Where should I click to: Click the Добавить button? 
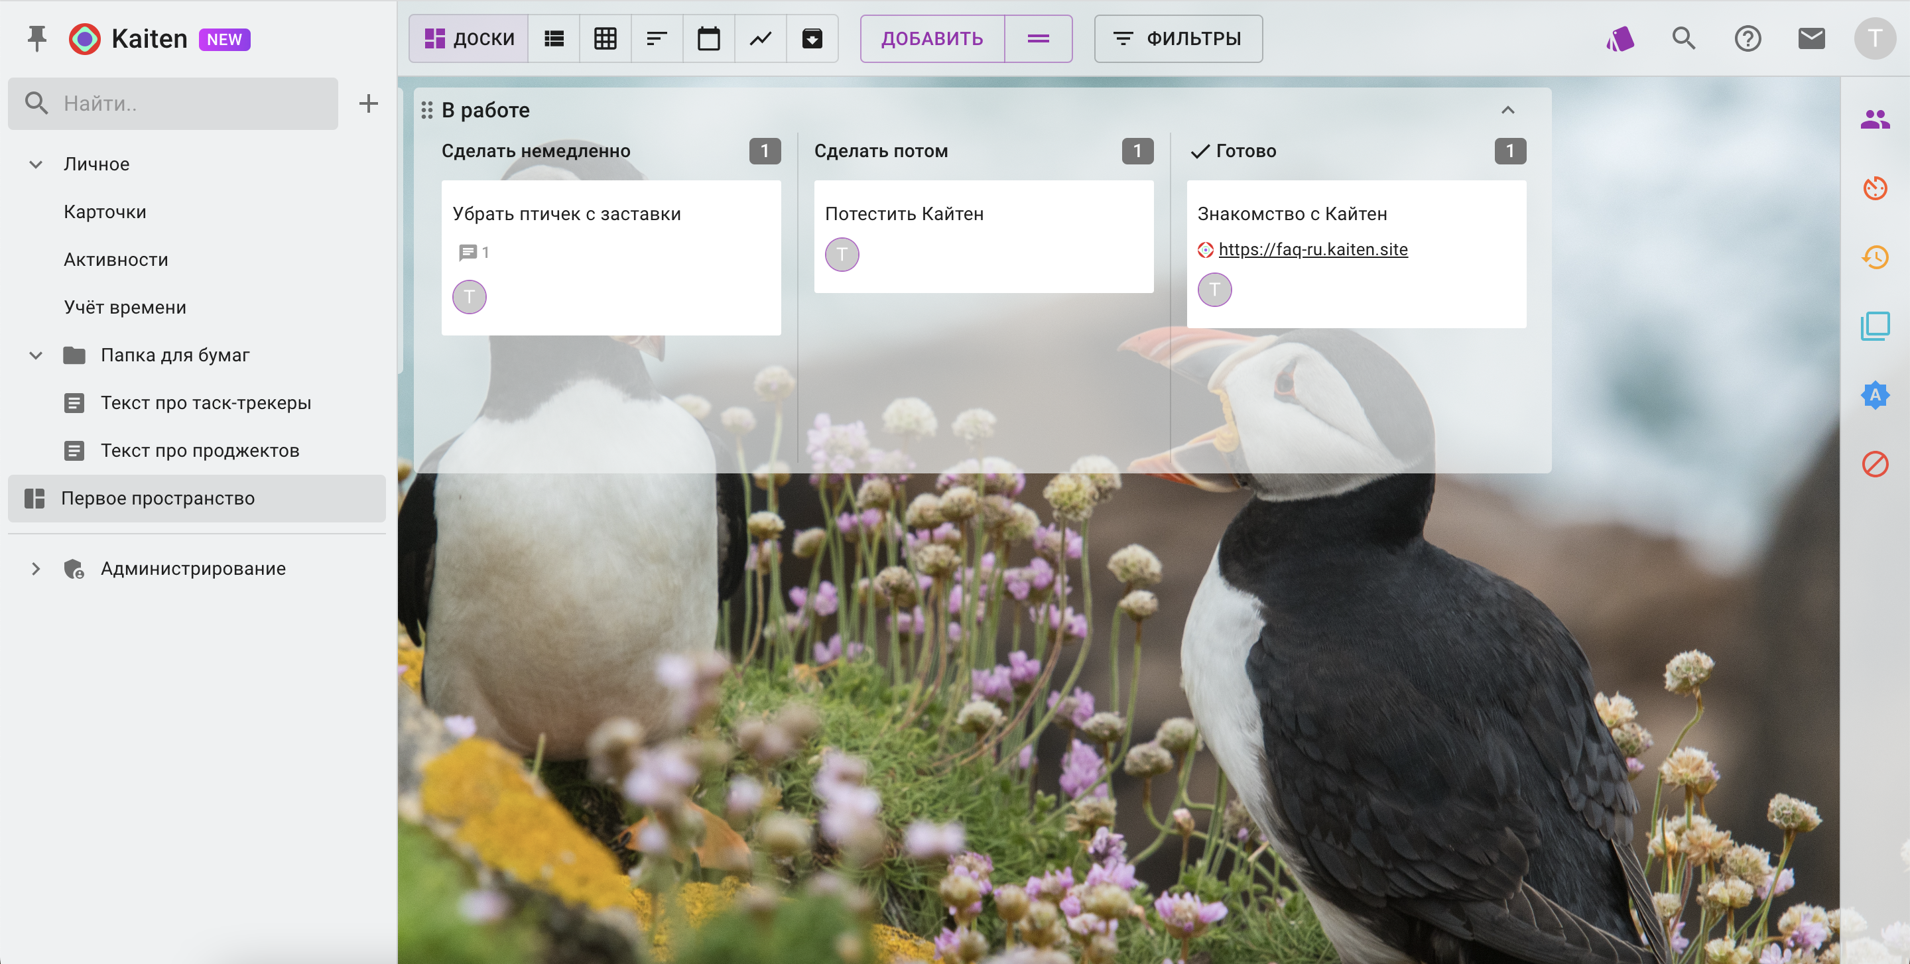click(932, 38)
